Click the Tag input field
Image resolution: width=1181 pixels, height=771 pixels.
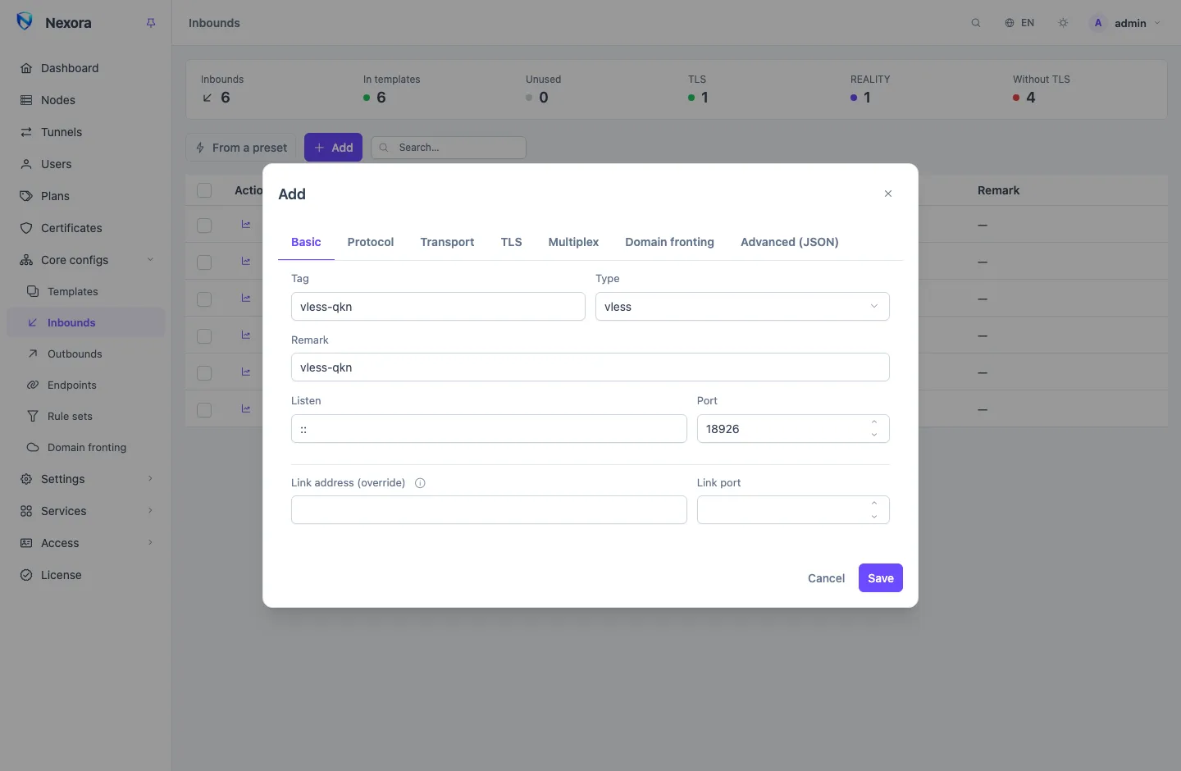[438, 307]
